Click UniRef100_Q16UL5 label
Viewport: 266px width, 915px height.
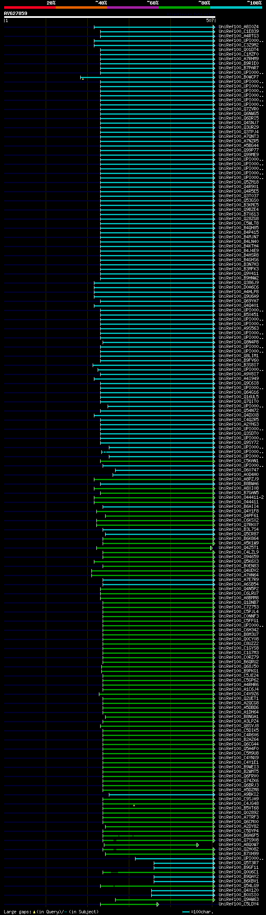pyautogui.click(x=239, y=397)
